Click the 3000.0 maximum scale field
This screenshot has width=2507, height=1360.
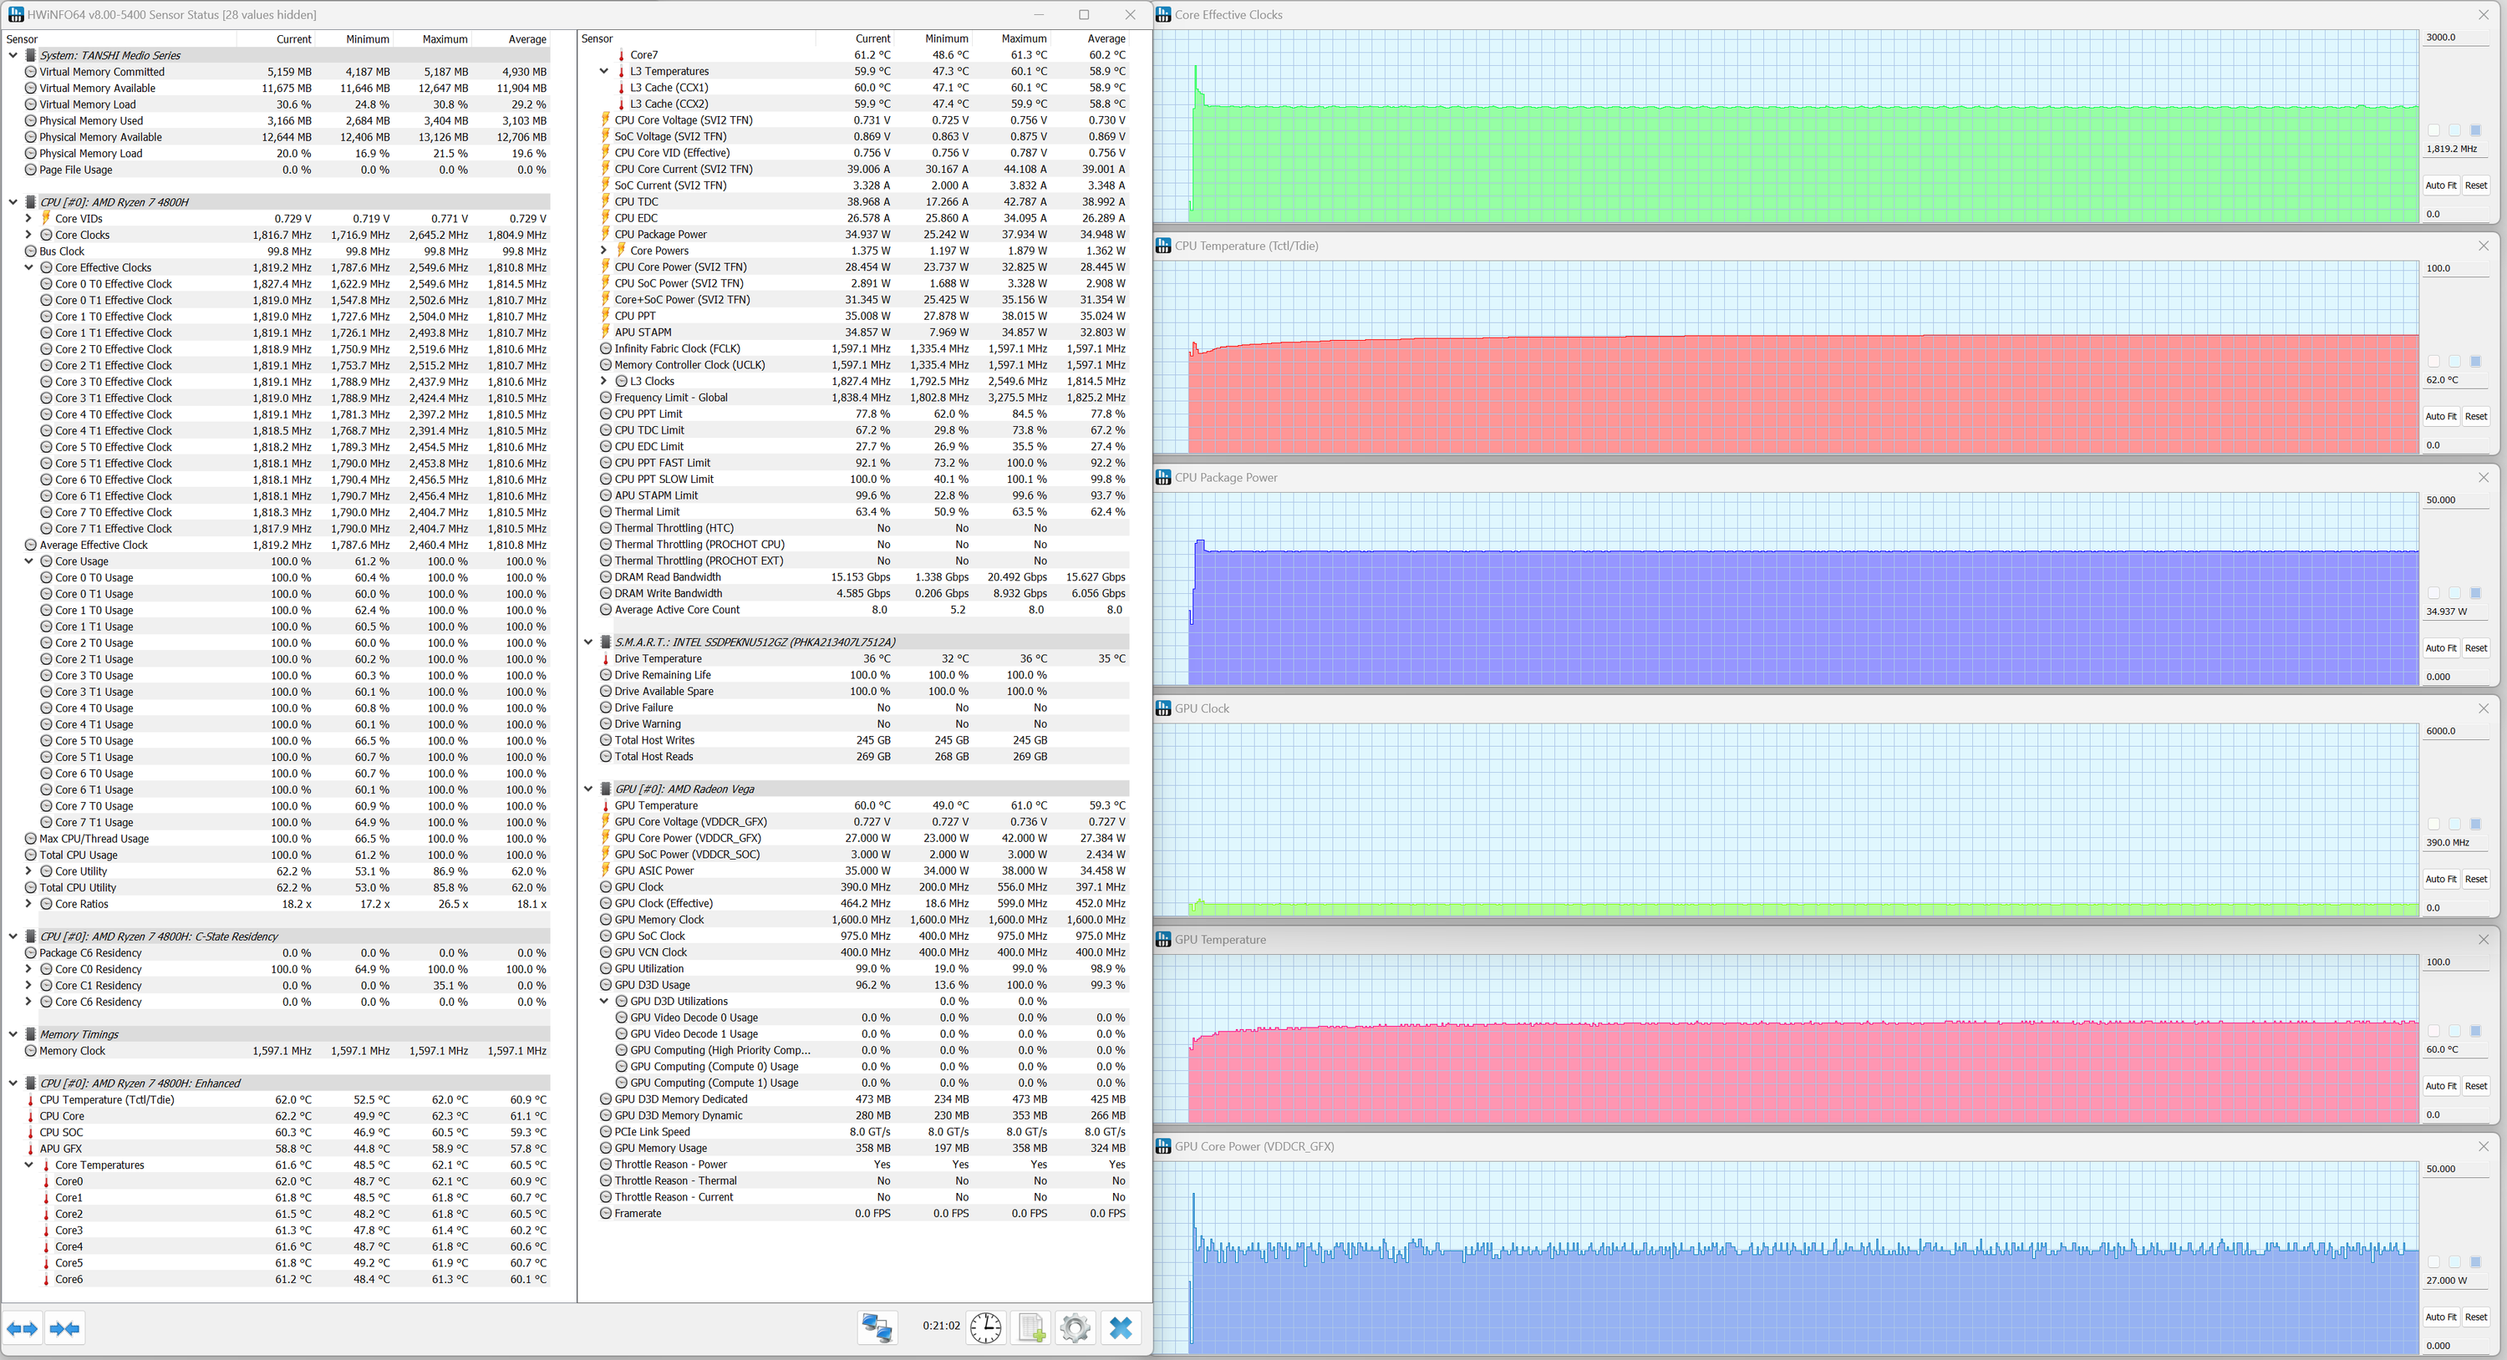pyautogui.click(x=2455, y=37)
